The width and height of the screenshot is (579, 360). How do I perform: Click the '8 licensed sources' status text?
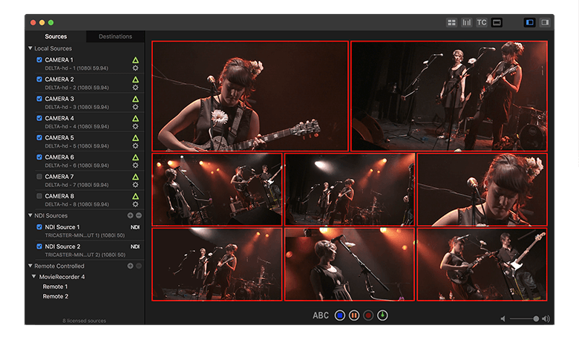(x=84, y=321)
